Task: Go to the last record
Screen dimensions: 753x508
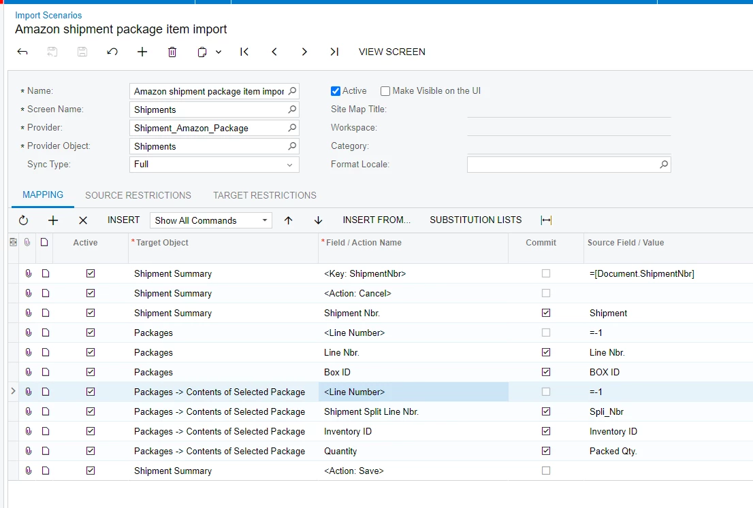Action: pos(334,52)
